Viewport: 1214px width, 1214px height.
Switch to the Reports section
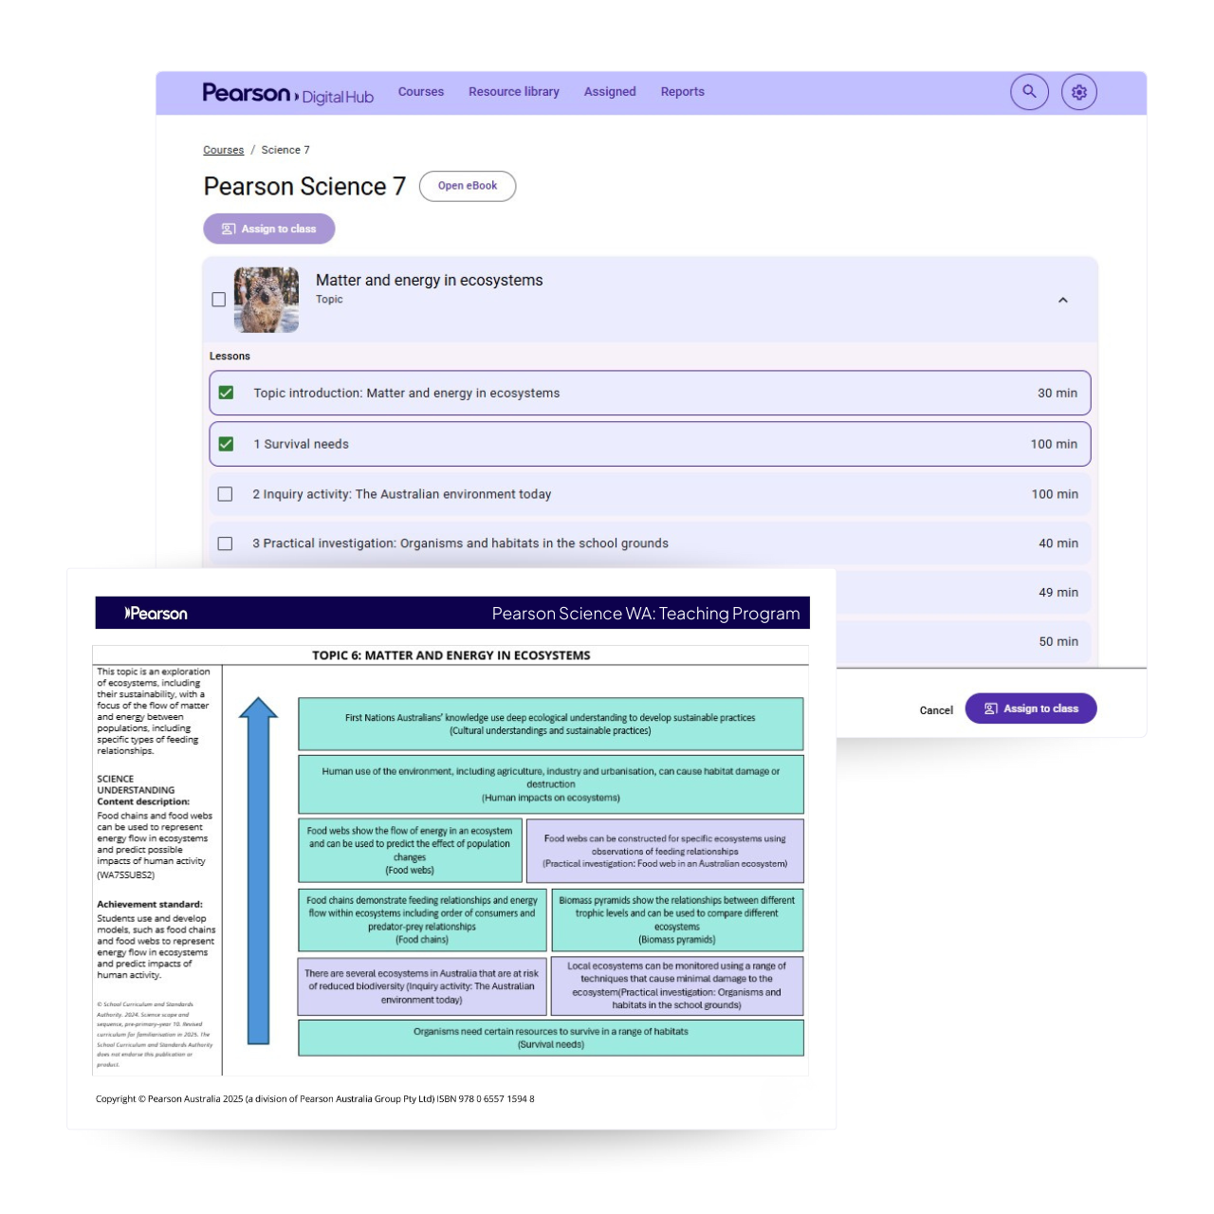click(682, 92)
